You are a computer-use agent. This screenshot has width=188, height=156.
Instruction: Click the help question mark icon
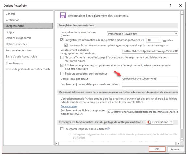(170, 6)
